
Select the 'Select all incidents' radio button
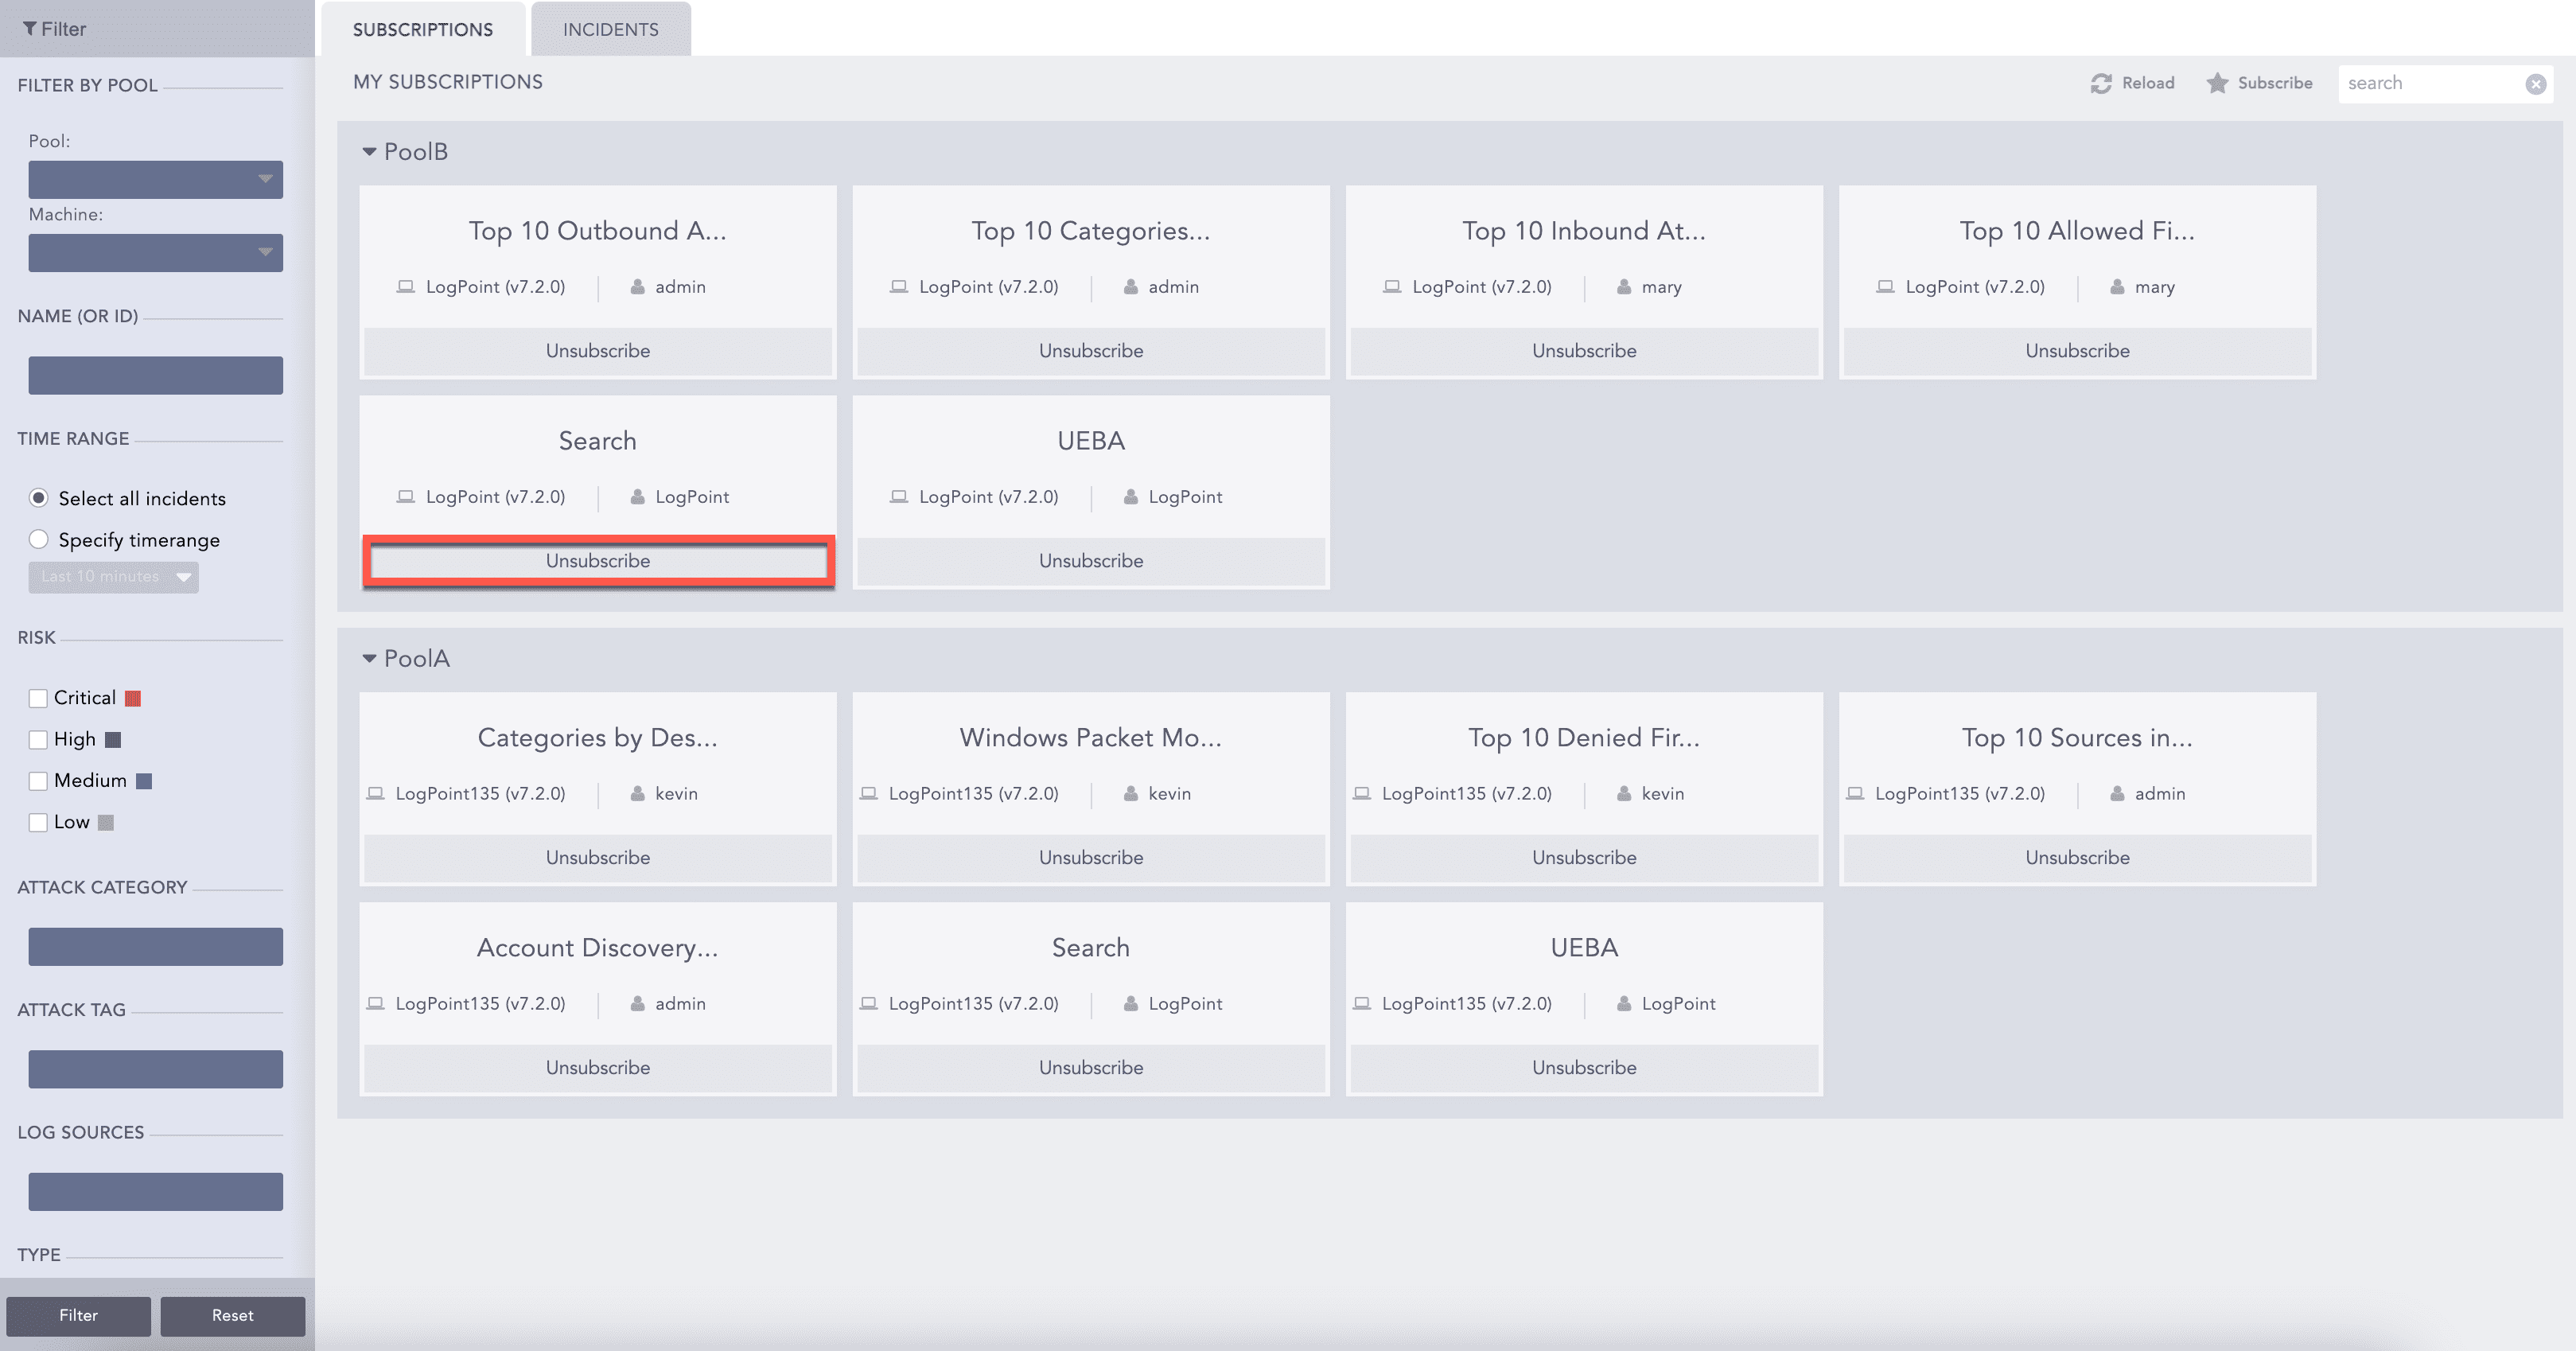(x=39, y=498)
